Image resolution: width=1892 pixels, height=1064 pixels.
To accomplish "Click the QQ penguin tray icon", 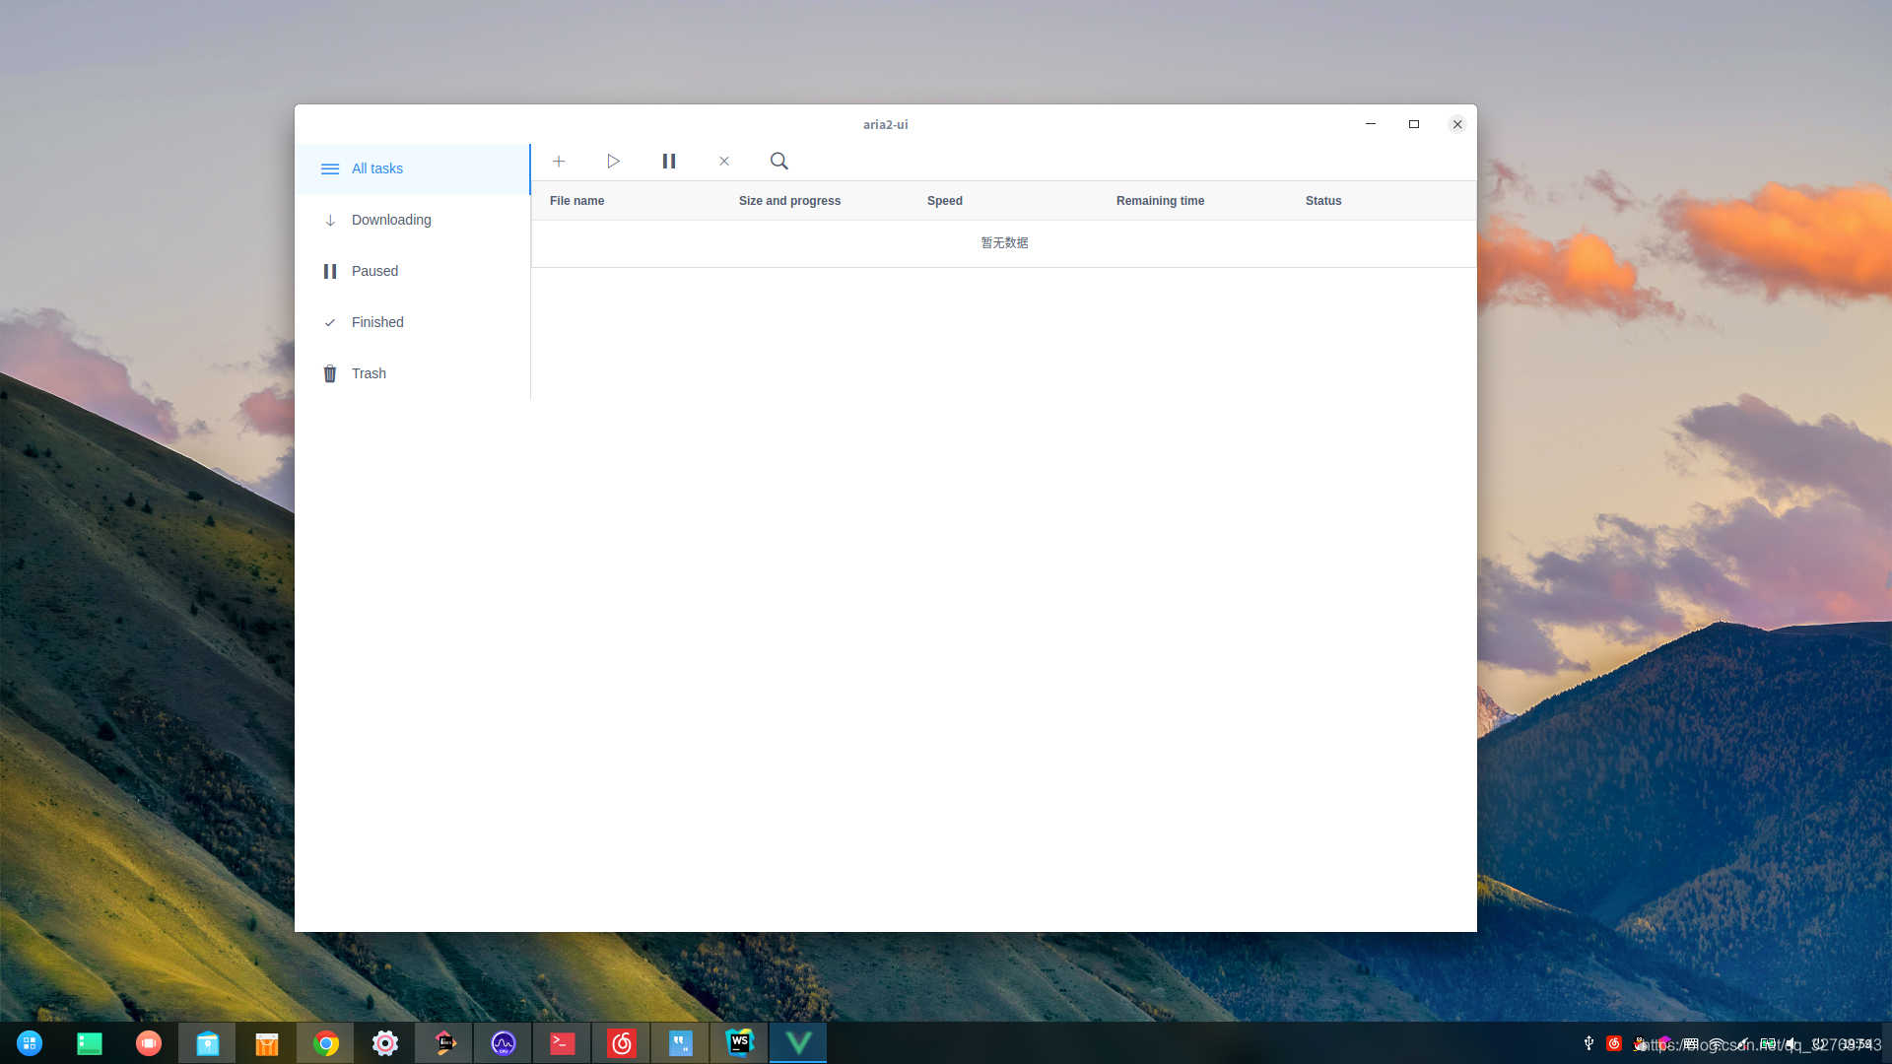I will click(x=1639, y=1043).
